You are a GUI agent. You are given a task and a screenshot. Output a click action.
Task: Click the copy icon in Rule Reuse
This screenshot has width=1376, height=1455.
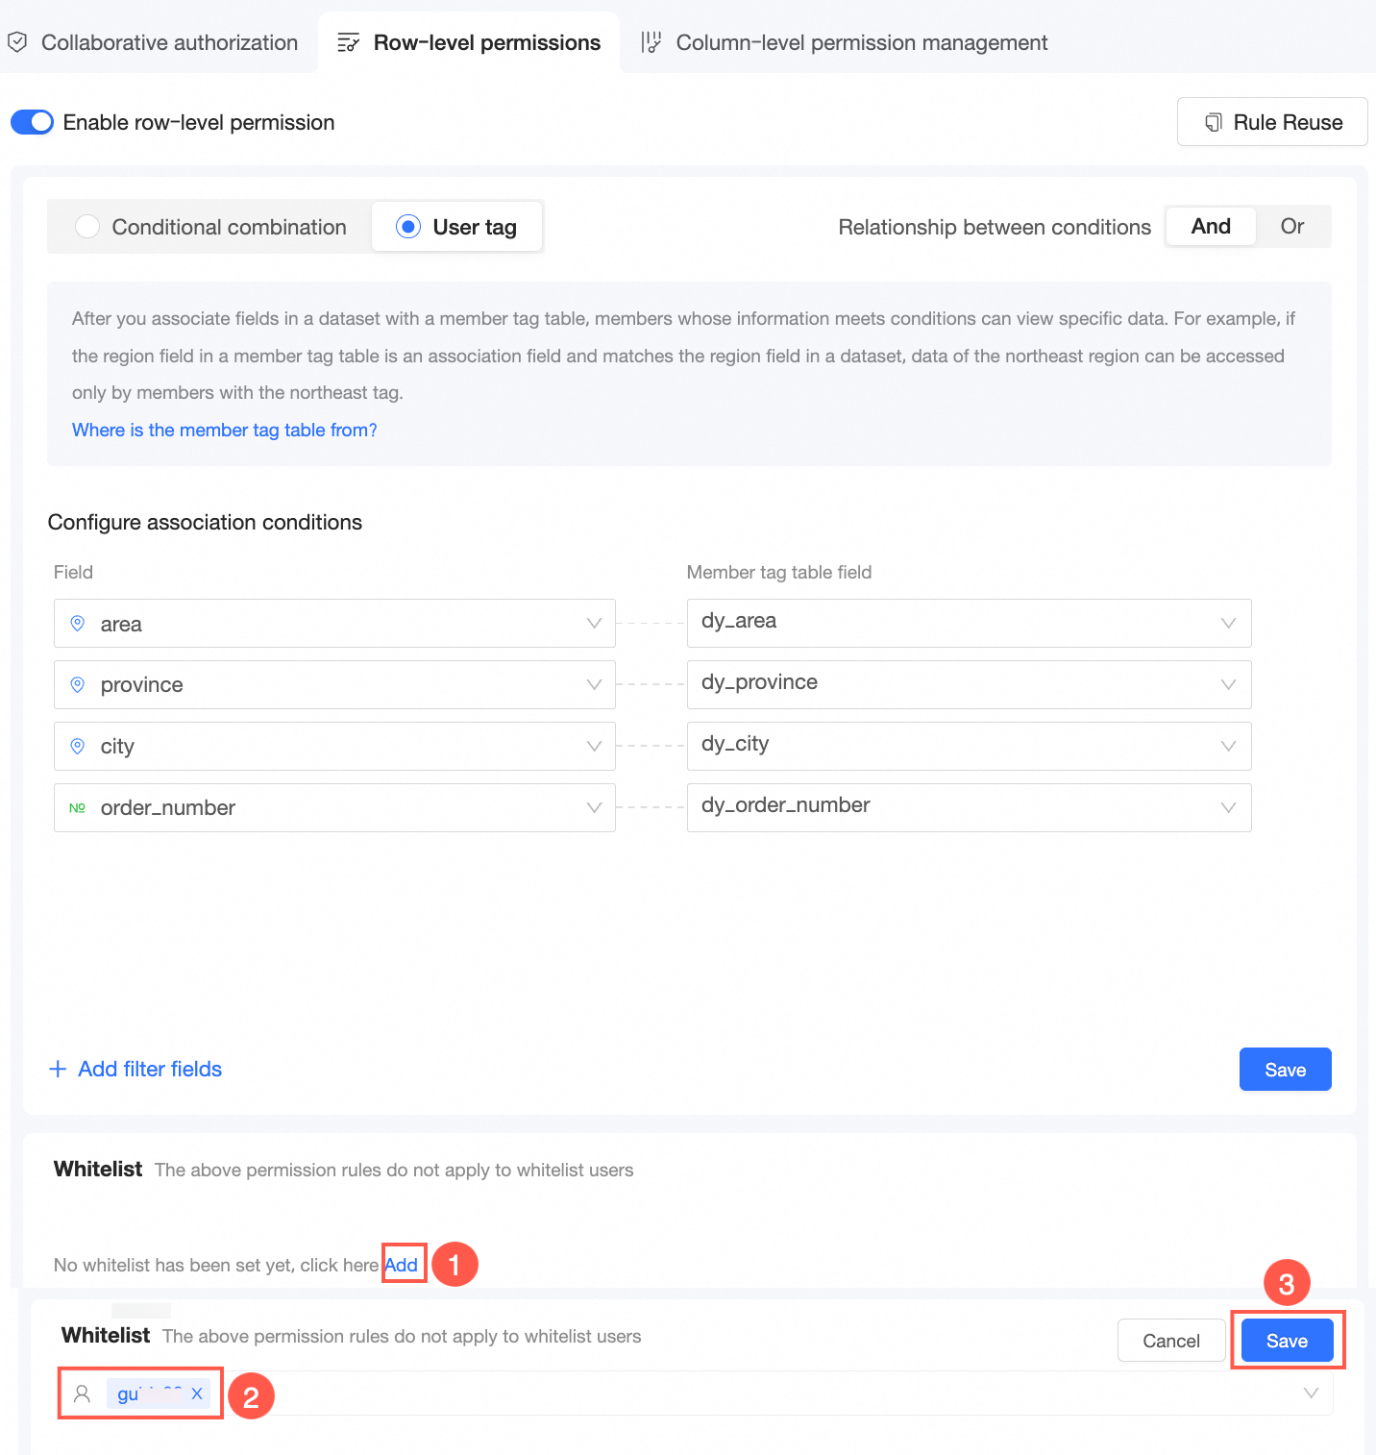tap(1214, 122)
